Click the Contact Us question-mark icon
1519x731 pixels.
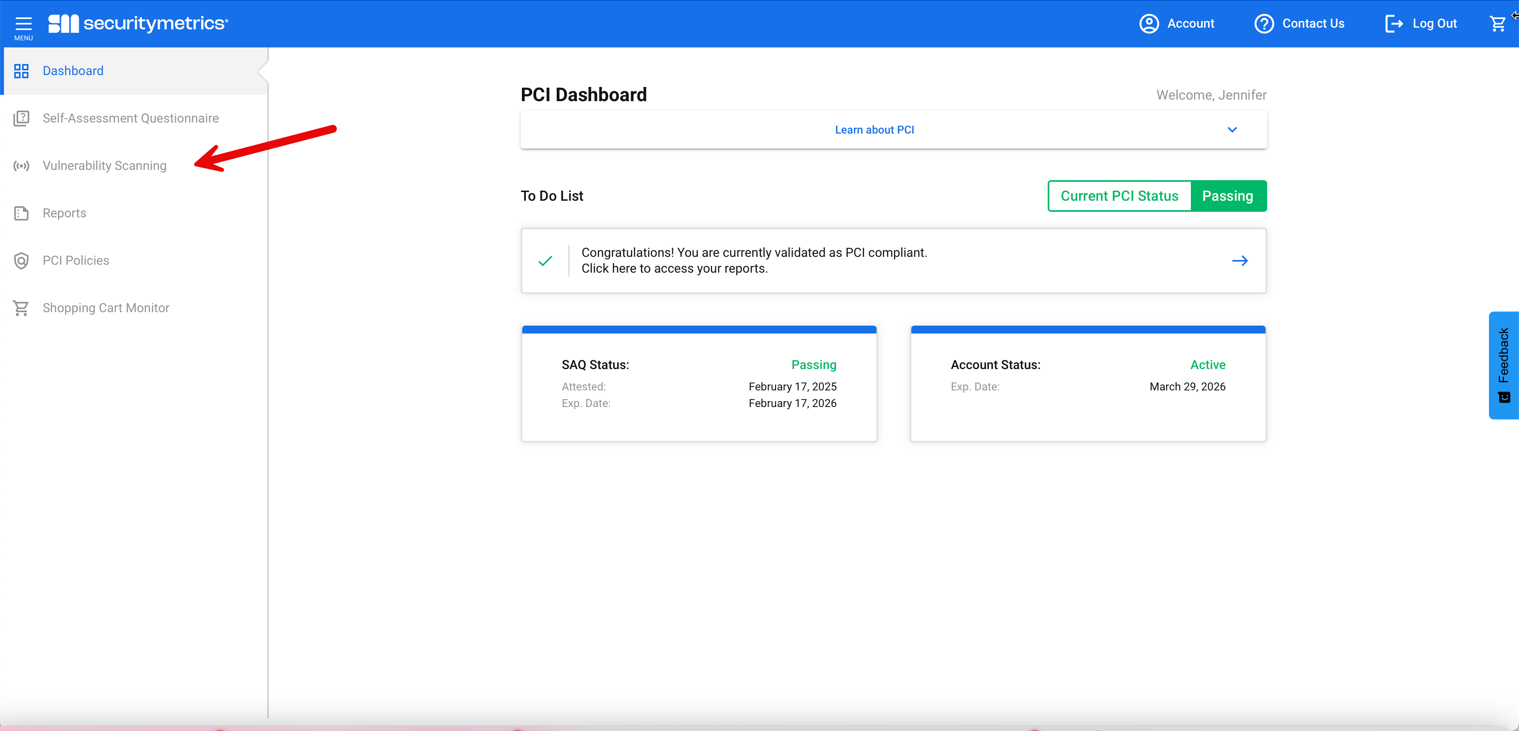1264,24
